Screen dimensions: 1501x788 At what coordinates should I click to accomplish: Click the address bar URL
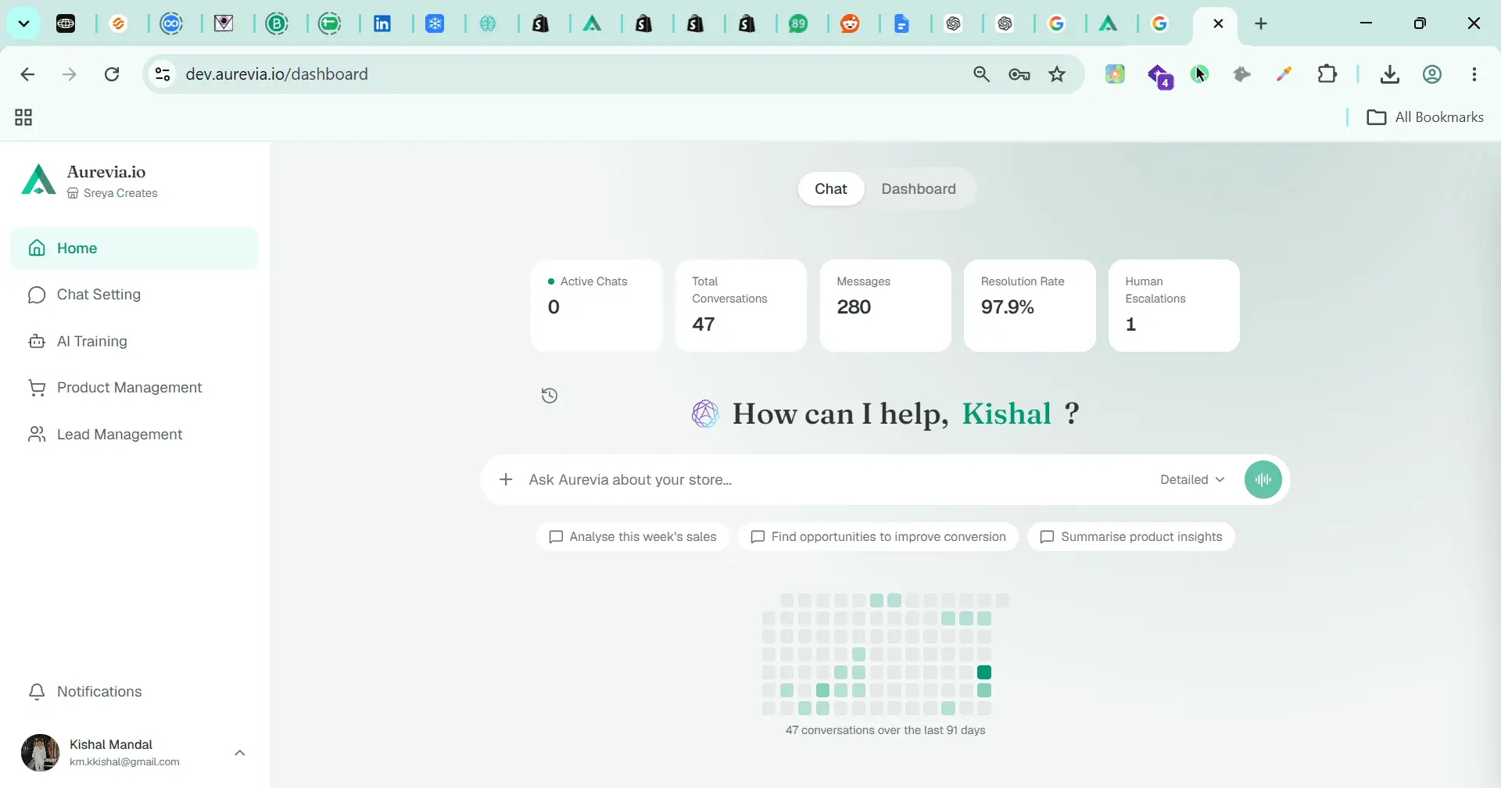point(277,74)
